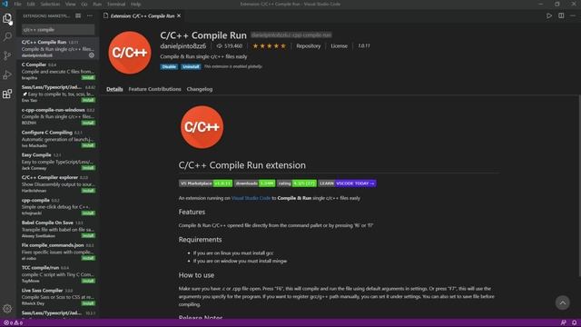Install c-cpp-compile-run-windows extension

pos(88,123)
